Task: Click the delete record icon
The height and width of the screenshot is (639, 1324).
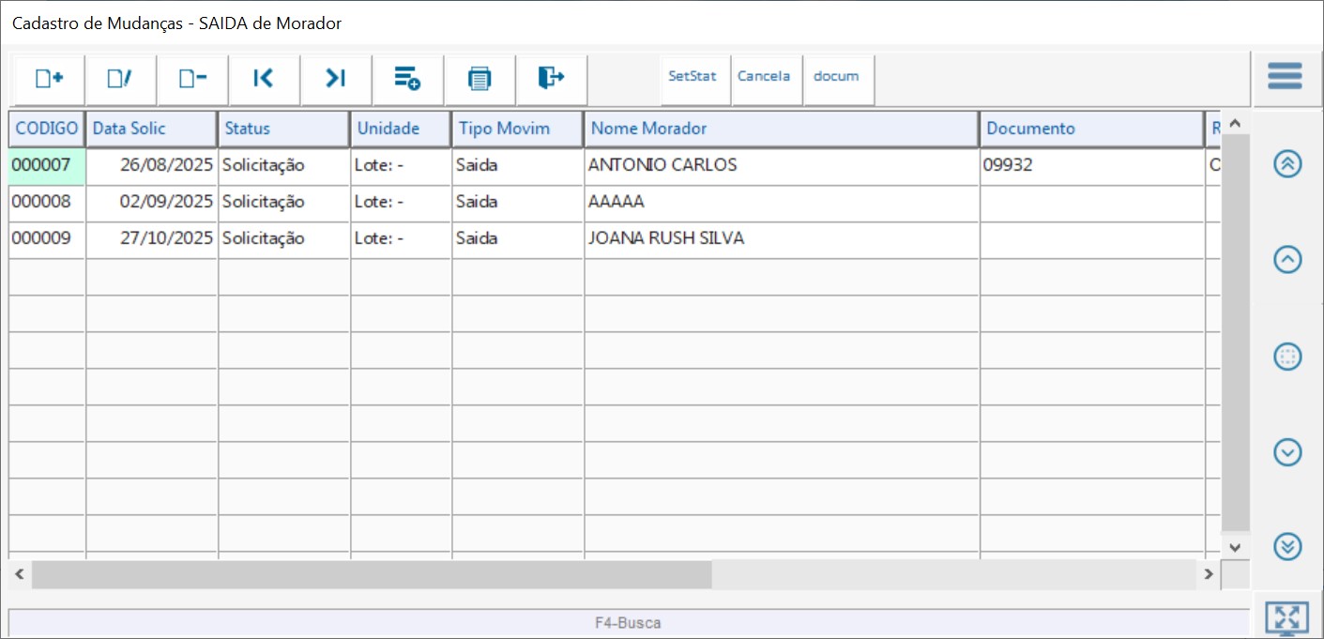Action: [x=192, y=79]
